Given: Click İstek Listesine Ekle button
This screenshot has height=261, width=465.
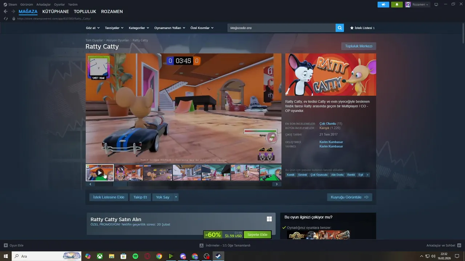Looking at the screenshot, I should coord(109,197).
